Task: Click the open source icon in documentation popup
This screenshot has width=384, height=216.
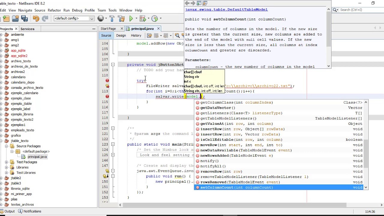Action: pos(205,3)
